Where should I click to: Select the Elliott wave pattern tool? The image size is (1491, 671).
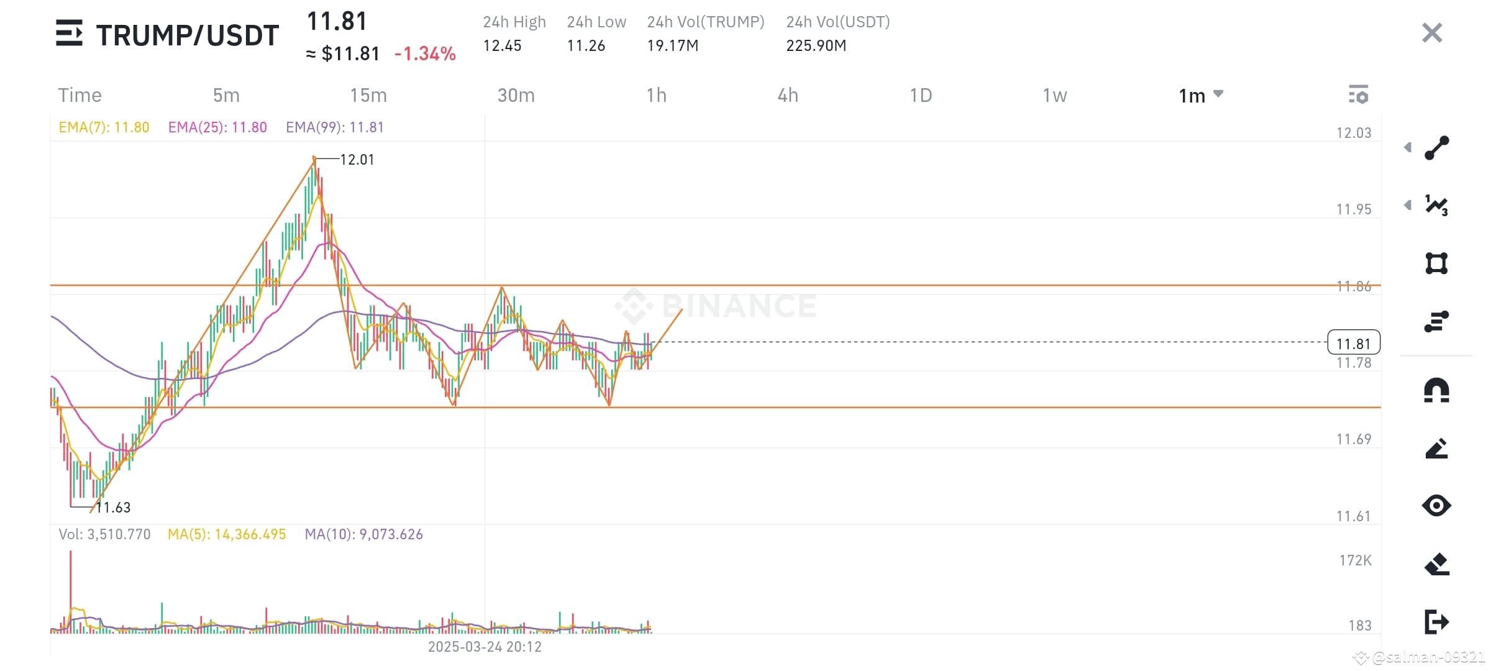tap(1436, 206)
